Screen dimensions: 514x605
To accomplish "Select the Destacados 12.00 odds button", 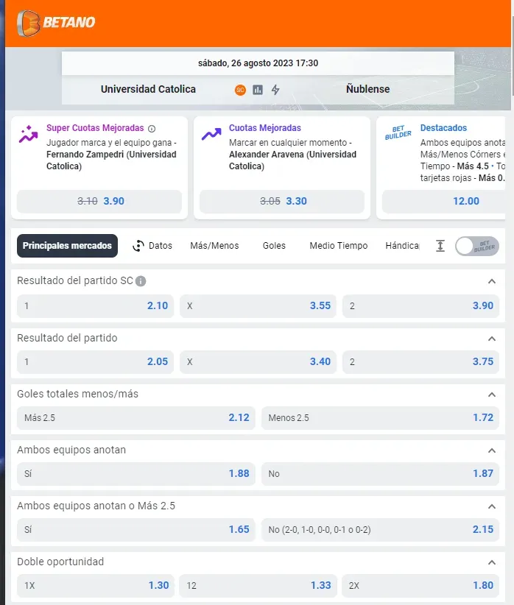I will tap(444, 202).
